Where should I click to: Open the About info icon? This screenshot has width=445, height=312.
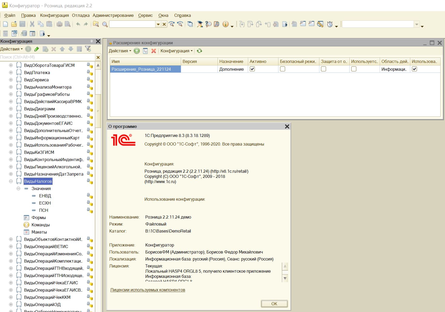pyautogui.click(x=226, y=24)
